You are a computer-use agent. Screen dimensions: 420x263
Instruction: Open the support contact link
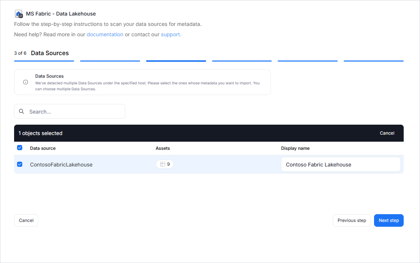click(171, 34)
